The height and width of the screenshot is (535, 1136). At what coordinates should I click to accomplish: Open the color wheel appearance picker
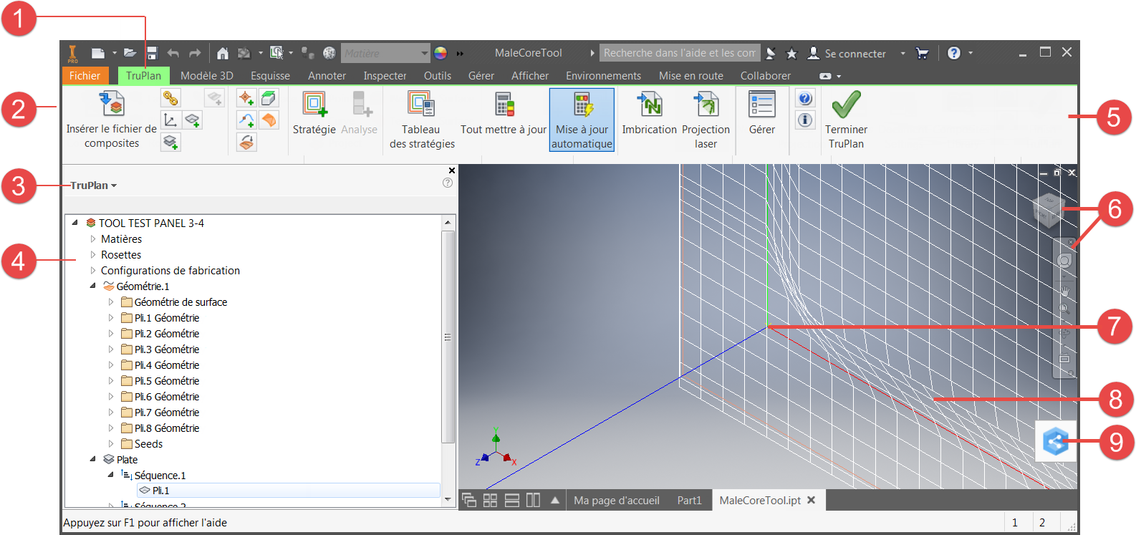[x=441, y=53]
